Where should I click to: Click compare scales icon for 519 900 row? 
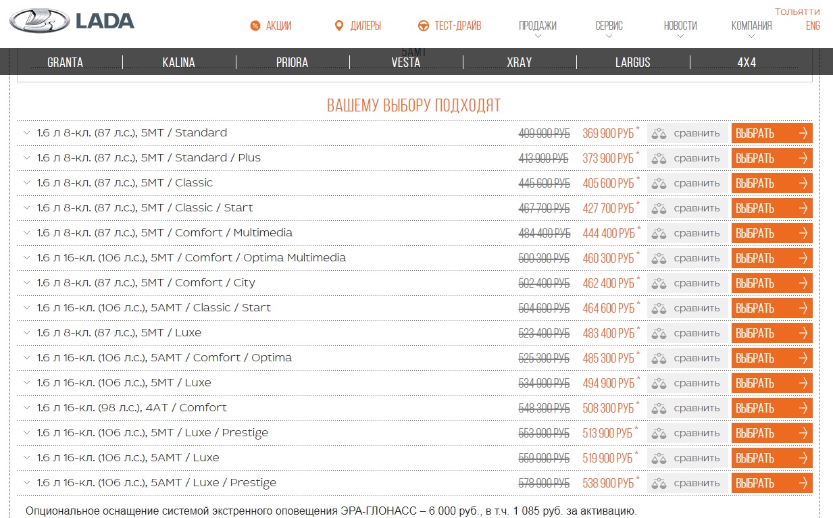tap(659, 458)
